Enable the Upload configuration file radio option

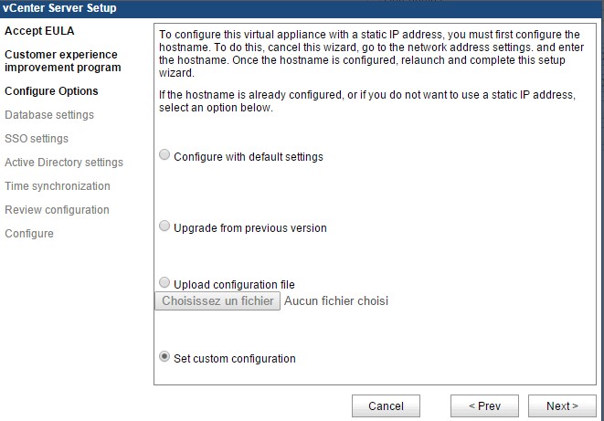[x=164, y=283]
